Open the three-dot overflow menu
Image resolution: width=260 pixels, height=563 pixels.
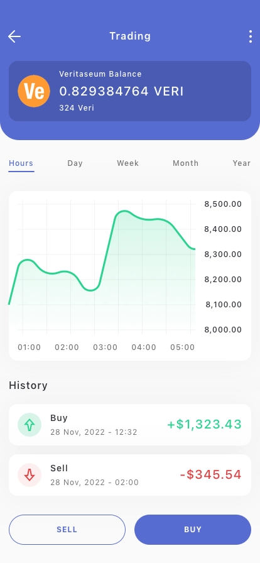point(251,36)
